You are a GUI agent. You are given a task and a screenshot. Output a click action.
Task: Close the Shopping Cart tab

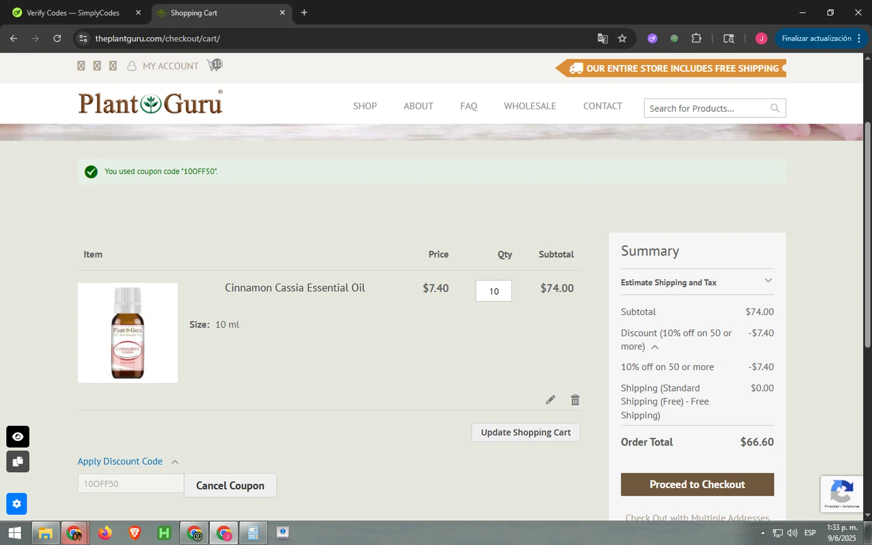283,12
